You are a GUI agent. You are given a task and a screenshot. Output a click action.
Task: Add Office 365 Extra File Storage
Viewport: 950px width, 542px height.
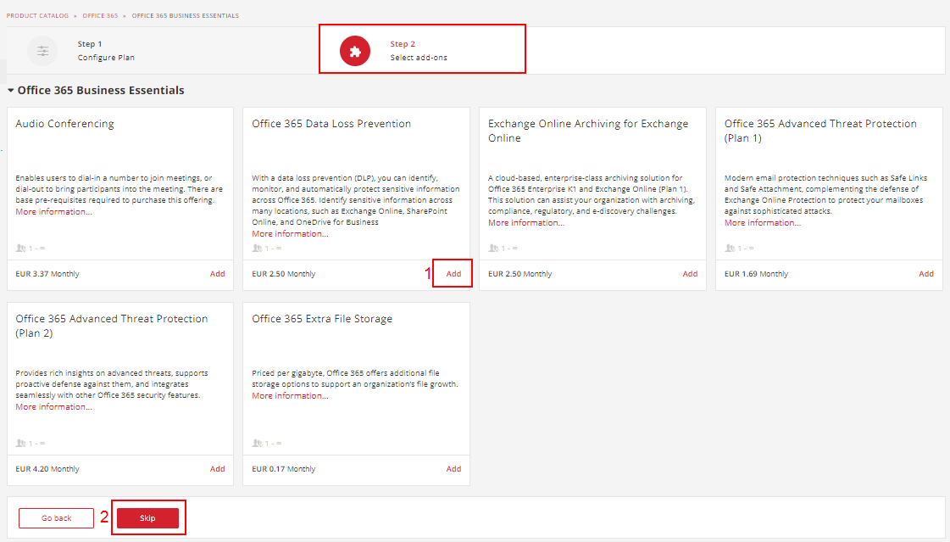pyautogui.click(x=453, y=469)
